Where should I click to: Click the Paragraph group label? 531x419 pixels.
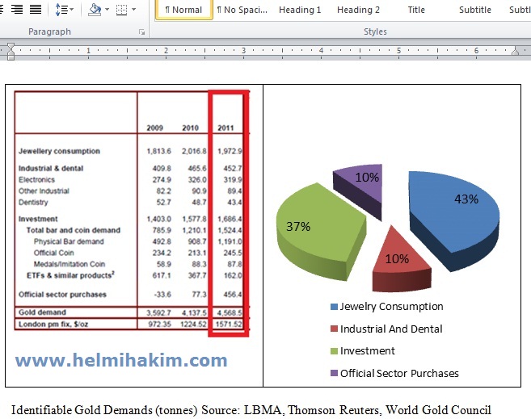[49, 31]
